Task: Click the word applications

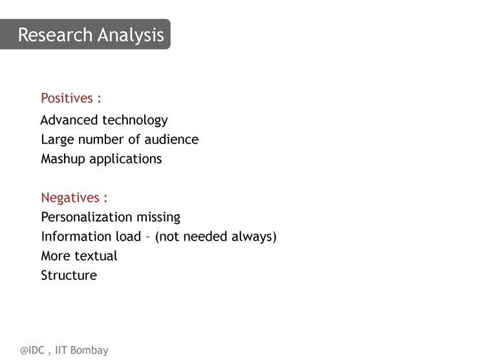Action: (125, 159)
